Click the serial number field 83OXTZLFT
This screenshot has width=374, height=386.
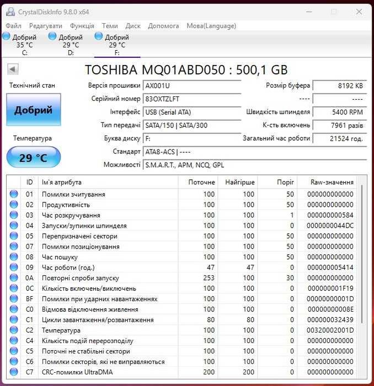coord(192,99)
